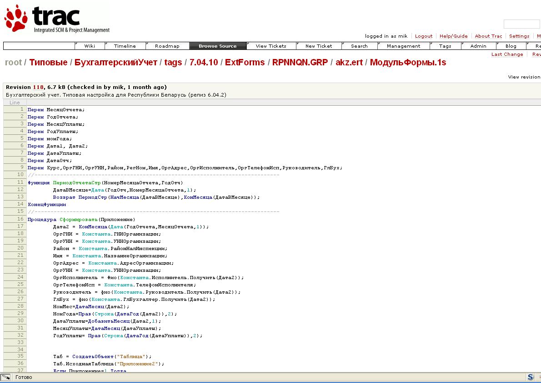
Task: Click the Trac paw logo
Action: (x=16, y=19)
